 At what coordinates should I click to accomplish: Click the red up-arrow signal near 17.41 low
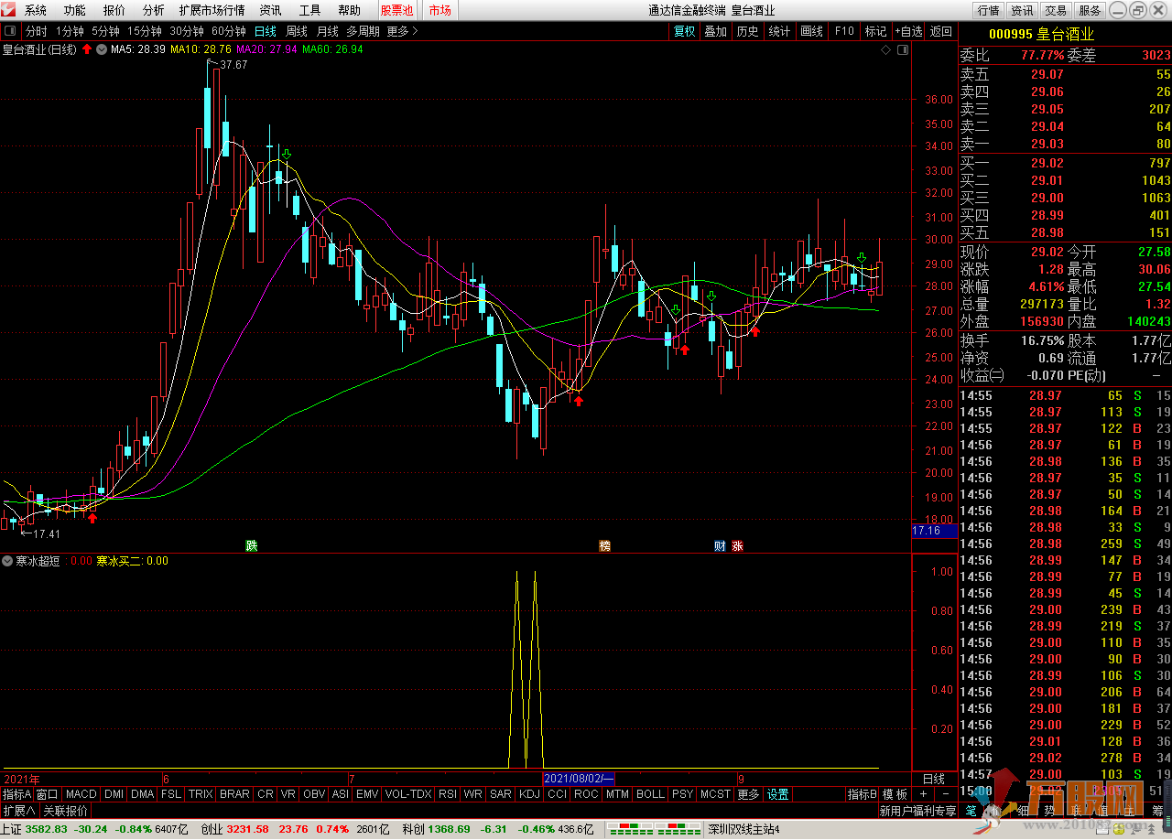[92, 518]
